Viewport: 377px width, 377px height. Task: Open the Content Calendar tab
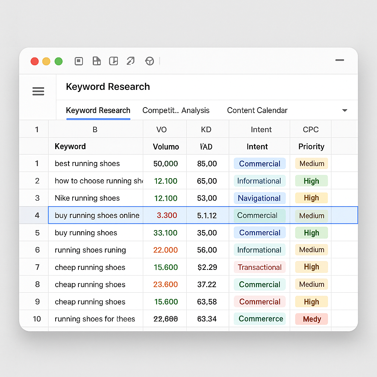[257, 110]
